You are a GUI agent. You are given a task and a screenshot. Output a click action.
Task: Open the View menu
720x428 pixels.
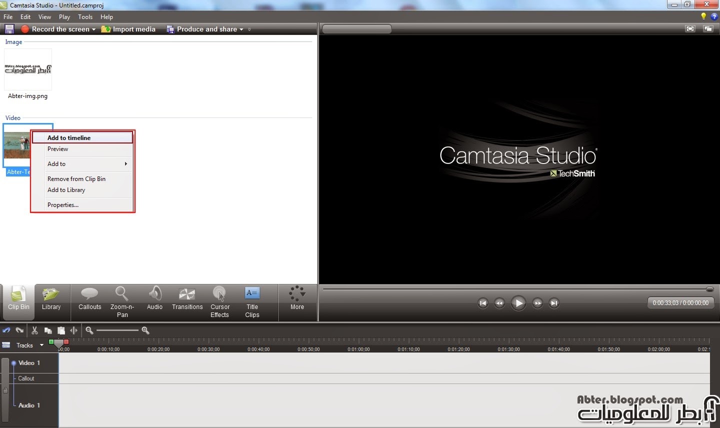[45, 16]
